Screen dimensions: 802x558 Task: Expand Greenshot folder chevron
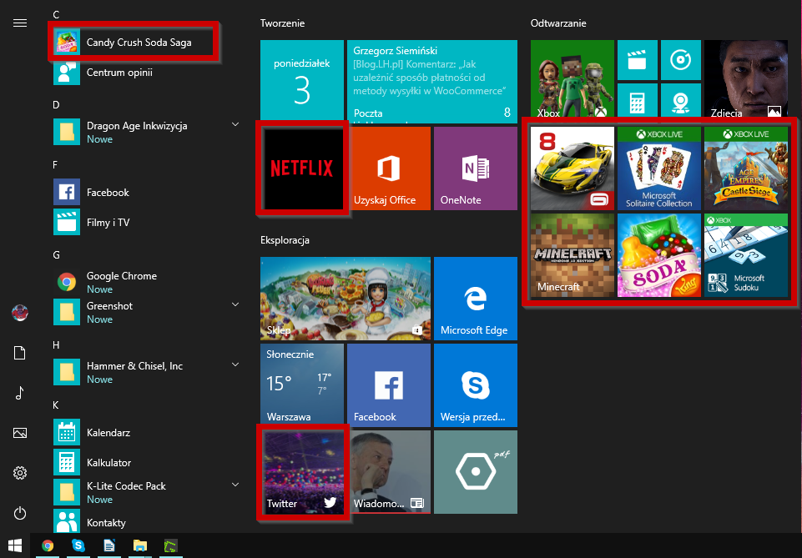pos(235,304)
